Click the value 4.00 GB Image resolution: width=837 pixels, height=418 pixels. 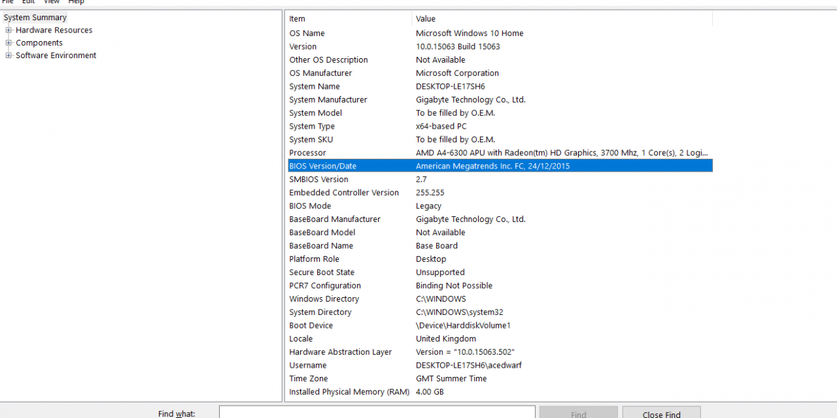[x=430, y=393]
